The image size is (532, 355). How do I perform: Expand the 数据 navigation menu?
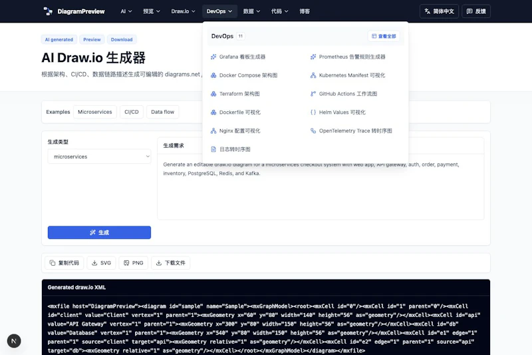click(251, 11)
